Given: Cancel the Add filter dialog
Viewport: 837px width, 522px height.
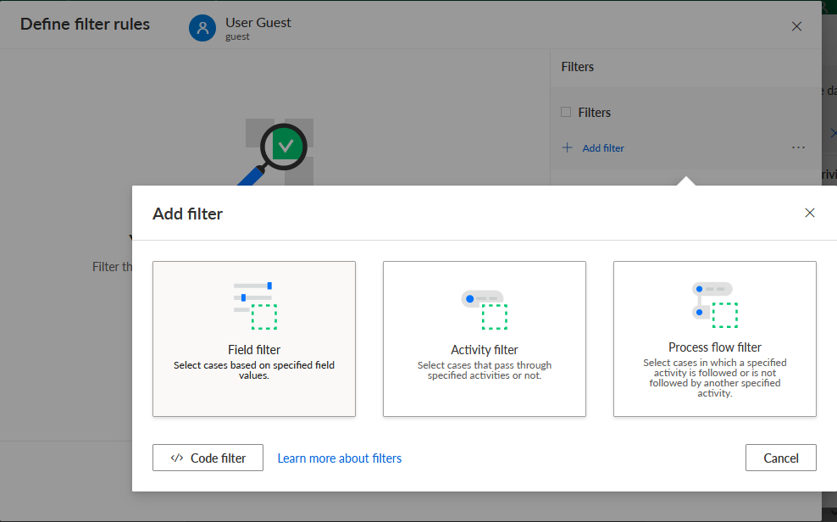Looking at the screenshot, I should 781,458.
